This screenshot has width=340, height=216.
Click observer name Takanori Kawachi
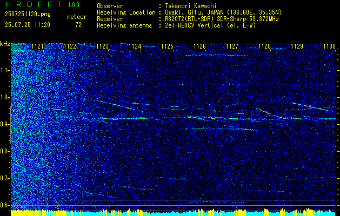coord(191,6)
